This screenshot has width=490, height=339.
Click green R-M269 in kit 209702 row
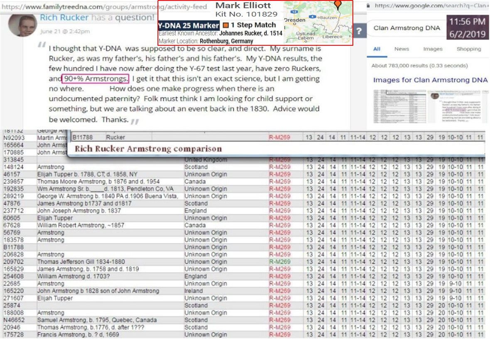click(279, 262)
